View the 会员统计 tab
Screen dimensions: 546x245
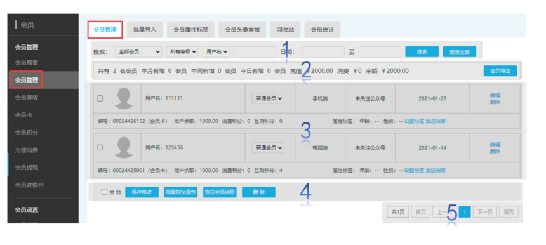[x=322, y=30]
